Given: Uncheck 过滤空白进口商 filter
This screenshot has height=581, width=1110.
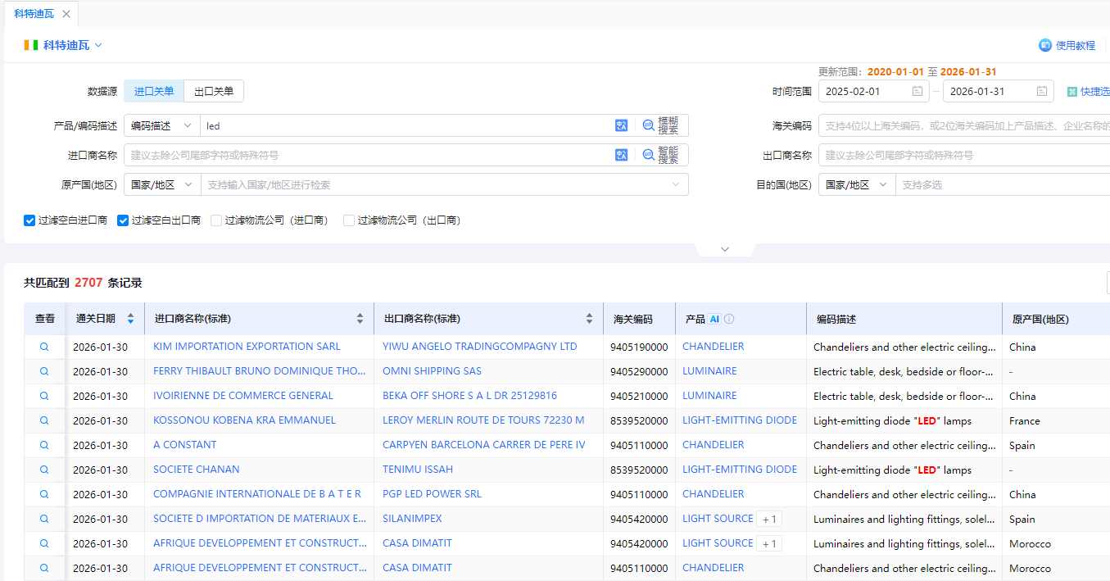Looking at the screenshot, I should click(x=29, y=220).
